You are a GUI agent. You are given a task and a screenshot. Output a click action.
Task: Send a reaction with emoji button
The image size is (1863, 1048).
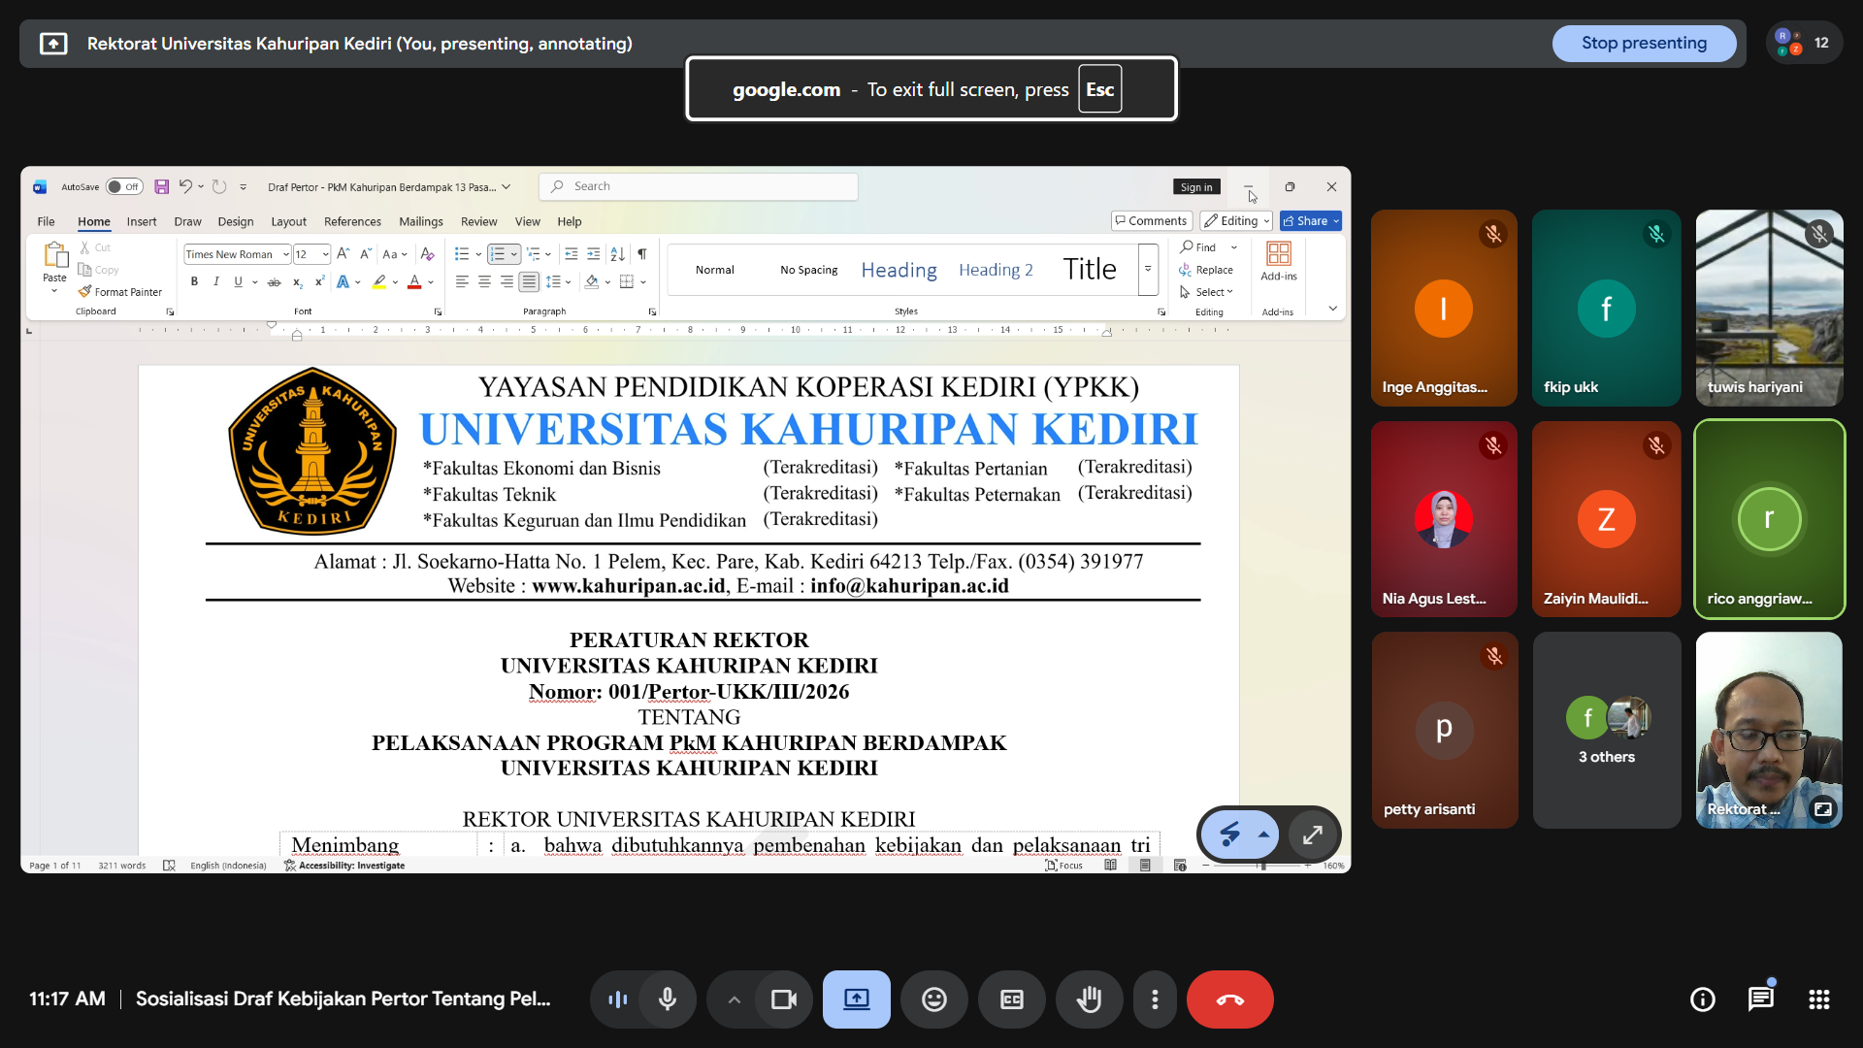pyautogui.click(x=933, y=999)
